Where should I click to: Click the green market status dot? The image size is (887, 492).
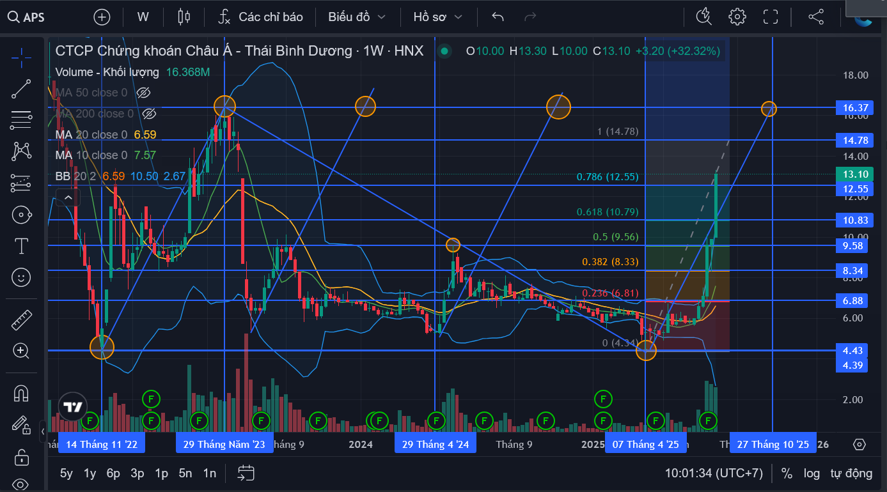click(443, 51)
